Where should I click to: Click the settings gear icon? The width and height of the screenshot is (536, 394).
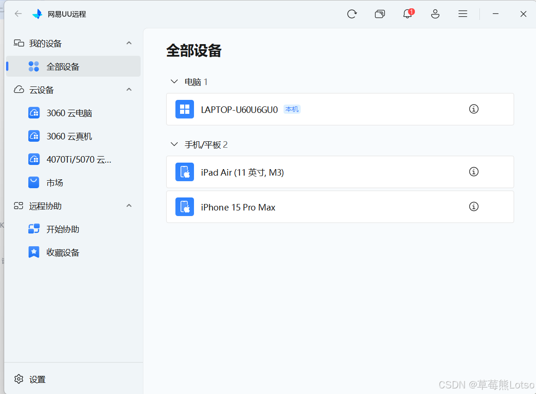point(19,379)
